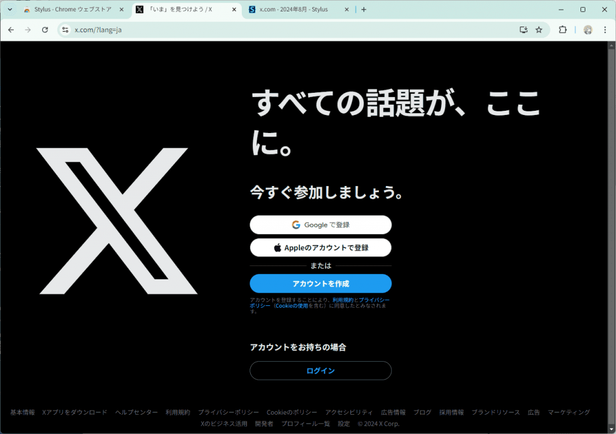Viewport: 616px width, 434px height.
Task: Go forward to next page
Action: click(x=28, y=30)
